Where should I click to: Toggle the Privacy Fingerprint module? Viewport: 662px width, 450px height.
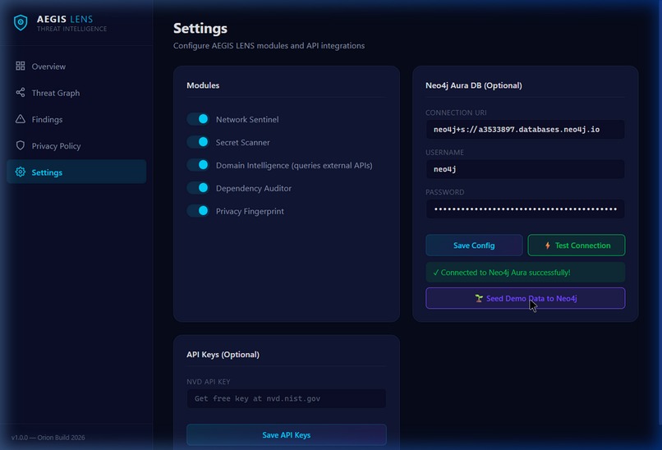(198, 211)
